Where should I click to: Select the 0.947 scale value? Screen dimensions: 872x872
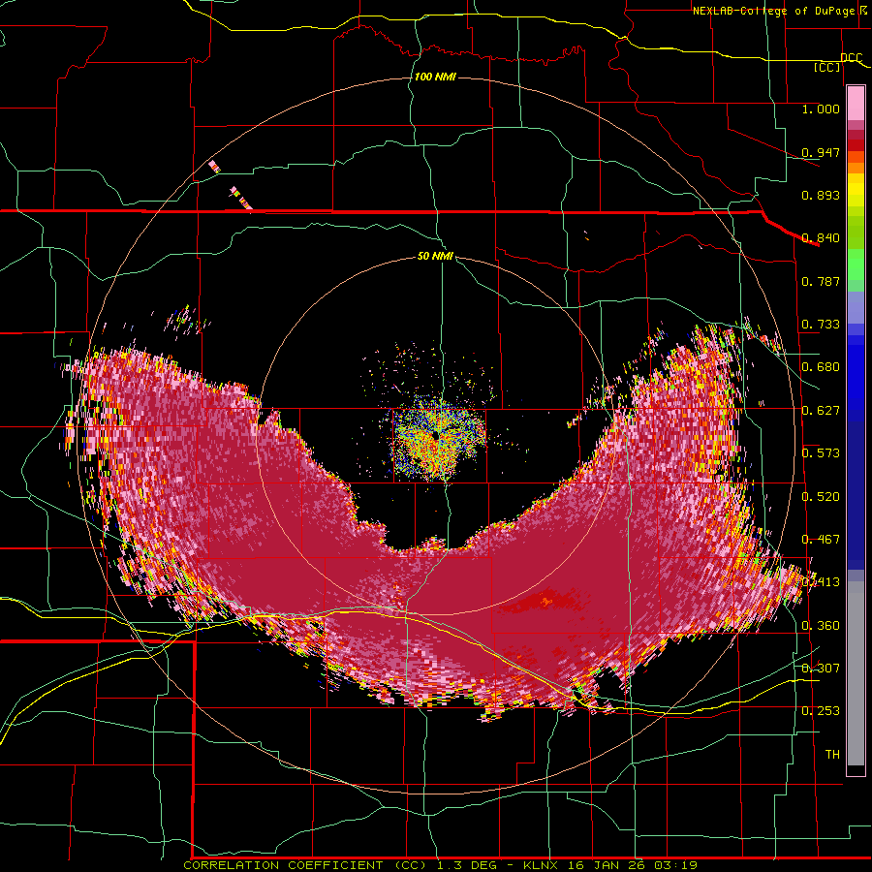821,152
